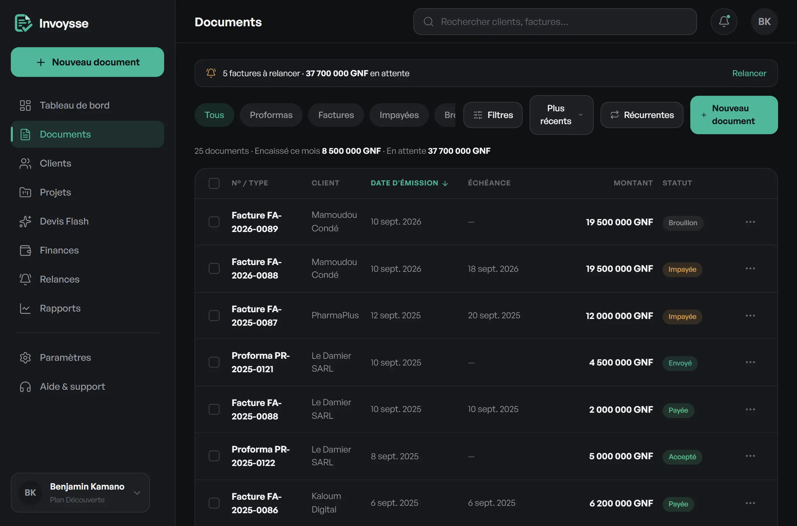Open the notifications bell

coord(724,22)
